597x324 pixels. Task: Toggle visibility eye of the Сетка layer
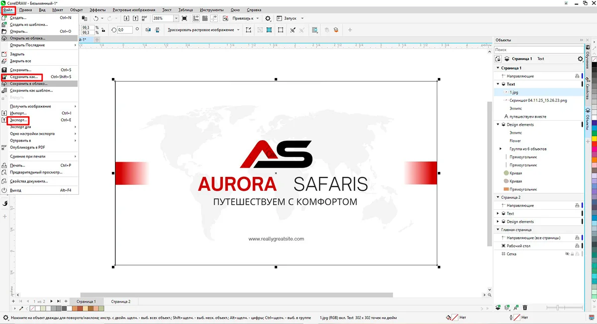click(567, 254)
